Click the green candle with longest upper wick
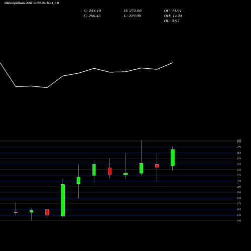251x251 pixels. click(141, 168)
